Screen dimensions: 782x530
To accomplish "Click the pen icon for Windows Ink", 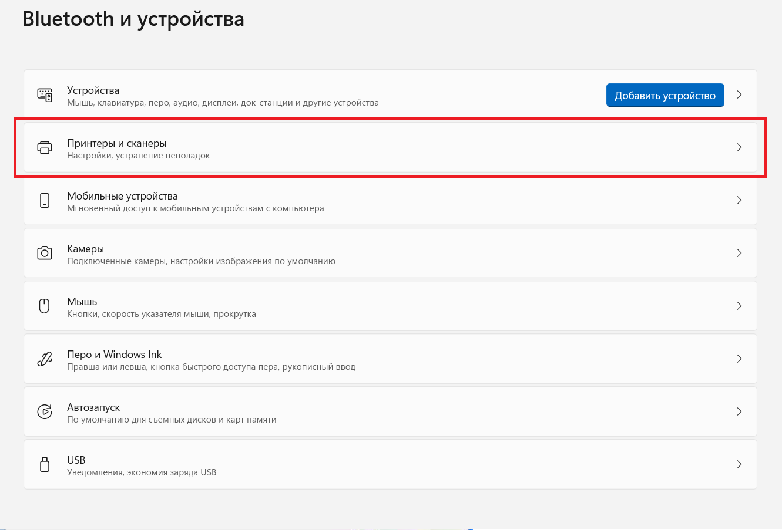I will (45, 359).
